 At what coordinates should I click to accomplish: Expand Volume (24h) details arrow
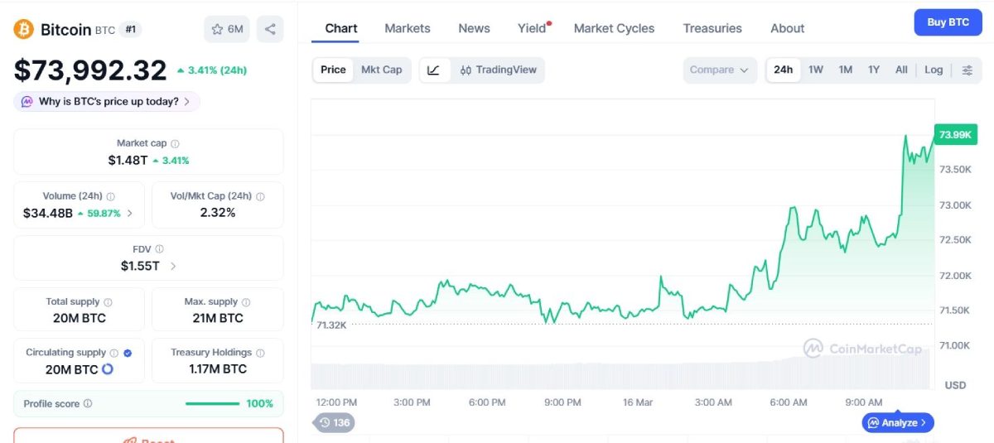click(x=129, y=214)
